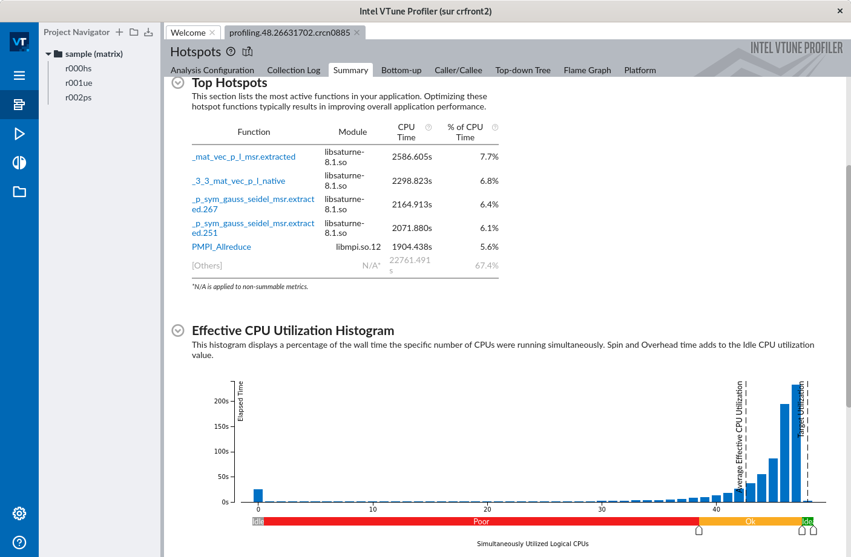Open the _p_sym_gauss_seidel_msr.extracted.267 link

click(253, 204)
